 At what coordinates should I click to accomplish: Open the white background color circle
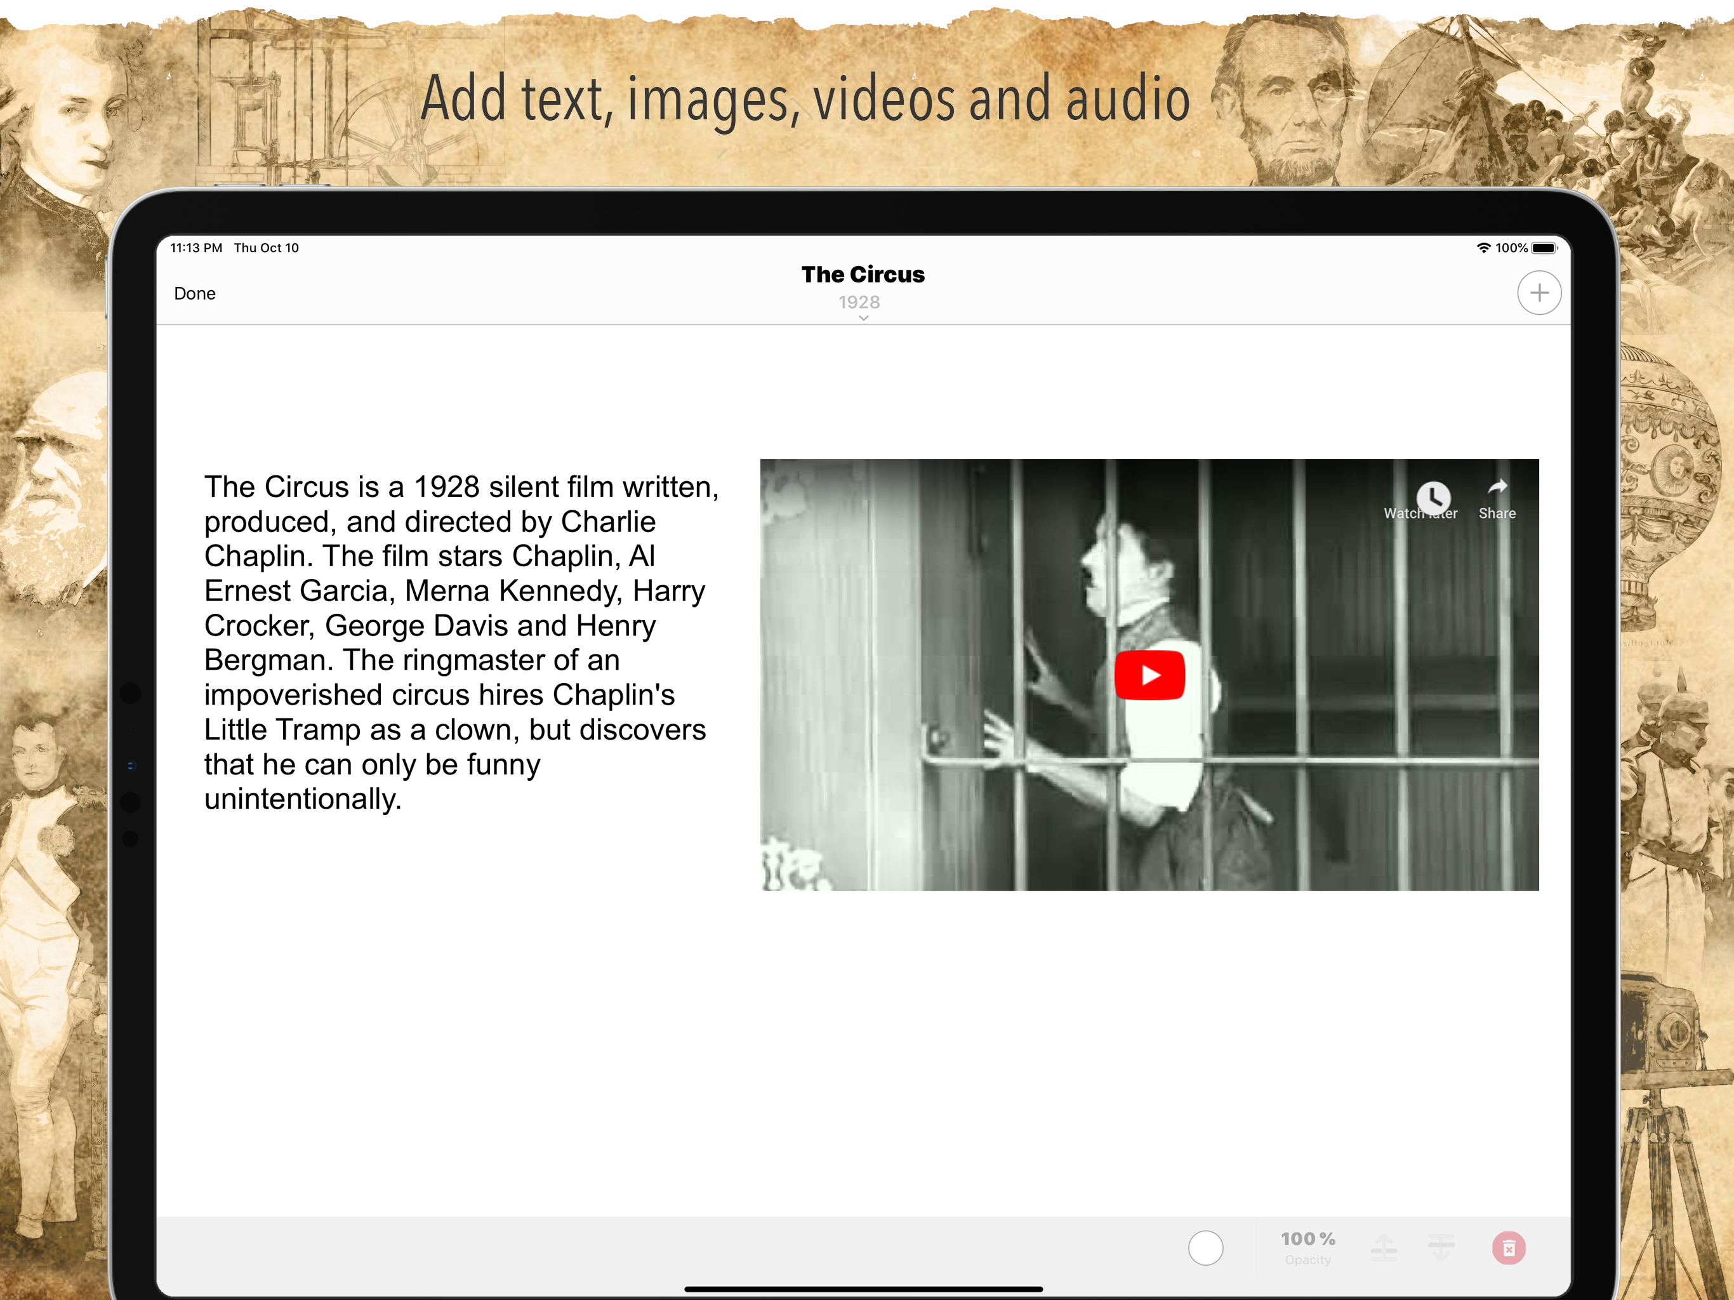pos(1205,1247)
